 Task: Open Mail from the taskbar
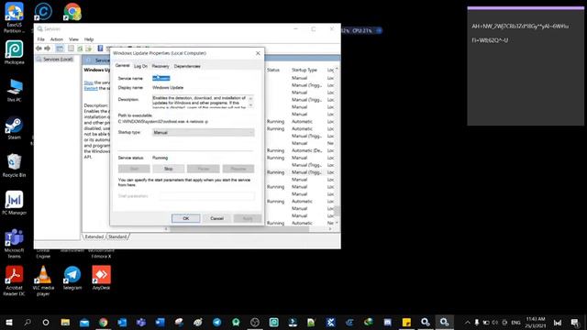tap(84, 322)
